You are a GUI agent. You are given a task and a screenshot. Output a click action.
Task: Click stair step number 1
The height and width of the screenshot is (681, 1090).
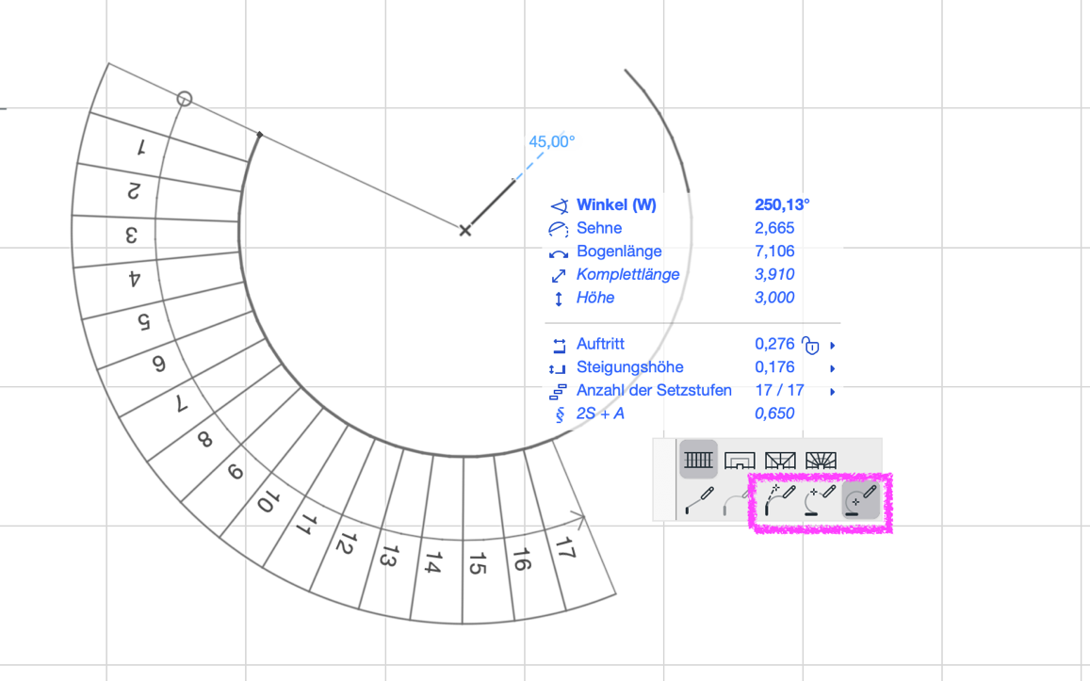142,147
